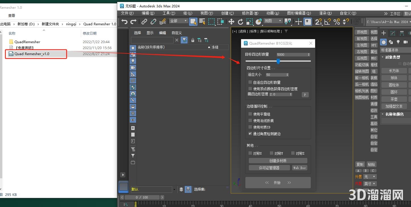Viewport: 411px width, 207px height.
Task: Uncheck 通过角度检测硬边 in QuadRemesher
Action: coord(250,134)
